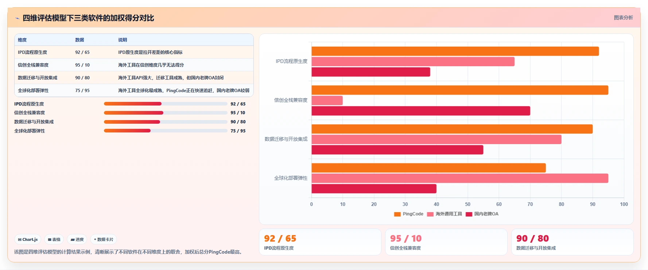Click the 维度 table column header
648x270 pixels.
[22, 40]
